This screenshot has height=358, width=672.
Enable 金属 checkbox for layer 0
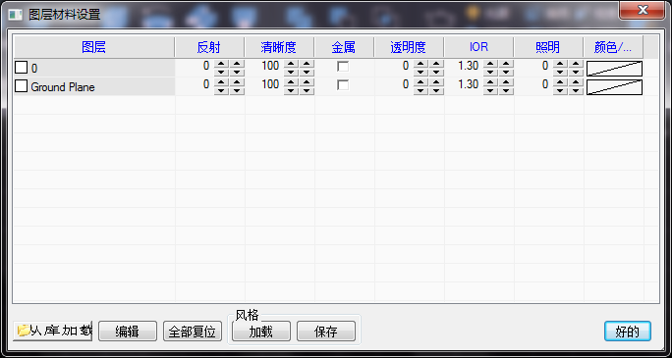click(x=343, y=67)
